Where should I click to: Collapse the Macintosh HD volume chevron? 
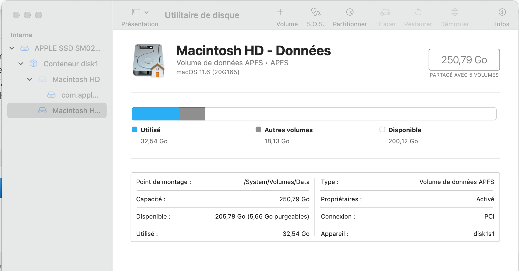(30, 79)
